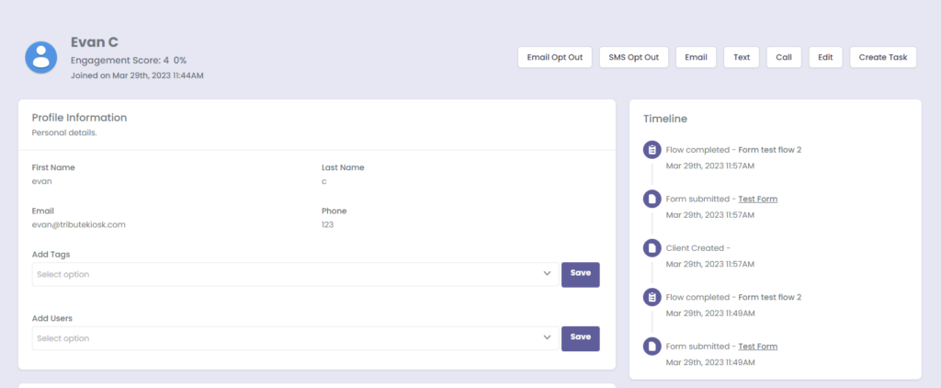Click the topmost Flow completed clipboard icon
Image resolution: width=941 pixels, height=388 pixels.
[652, 150]
